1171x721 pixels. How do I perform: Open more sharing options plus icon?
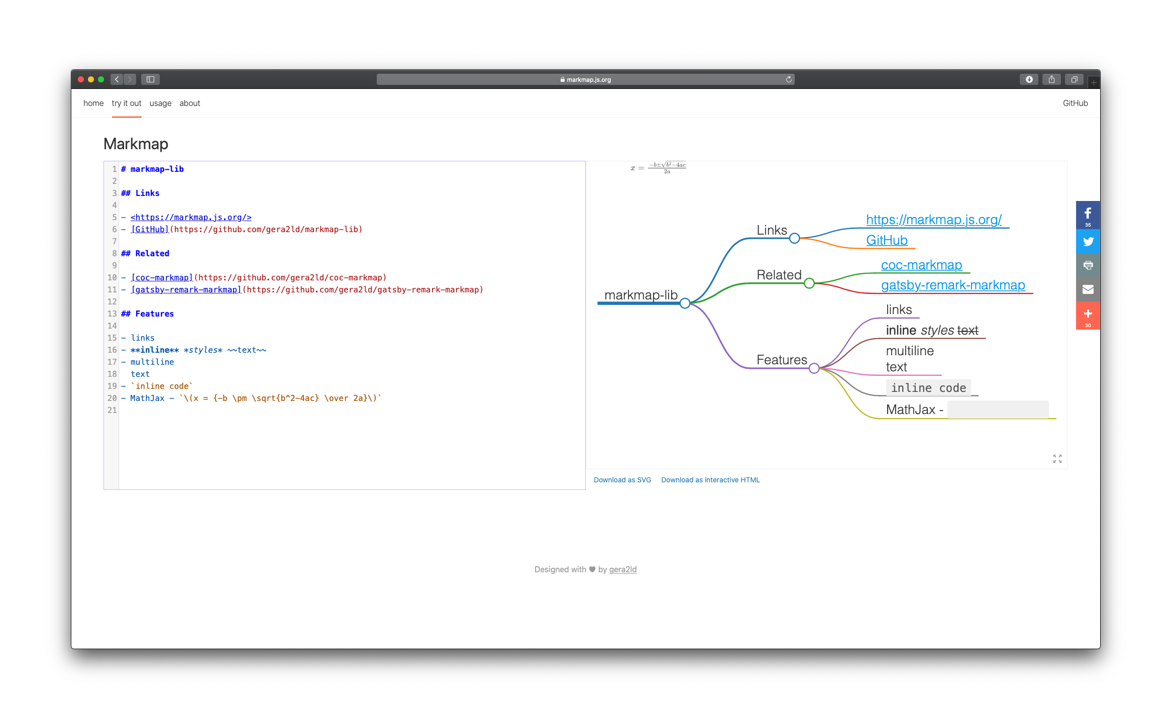coord(1088,315)
